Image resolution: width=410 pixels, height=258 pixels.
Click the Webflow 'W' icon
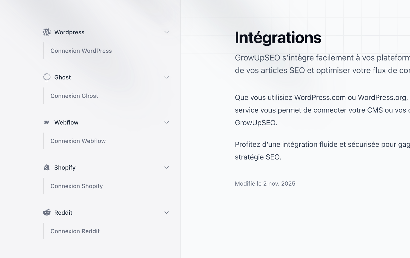click(47, 122)
